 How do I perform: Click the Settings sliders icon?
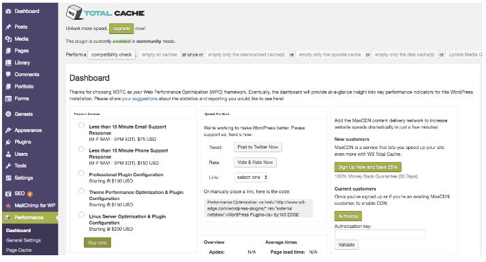[8, 178]
